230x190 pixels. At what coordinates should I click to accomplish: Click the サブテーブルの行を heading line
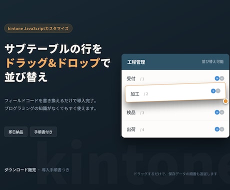click(x=53, y=49)
